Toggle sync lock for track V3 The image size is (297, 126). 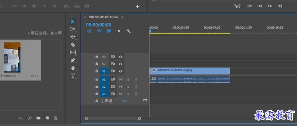click(x=113, y=57)
